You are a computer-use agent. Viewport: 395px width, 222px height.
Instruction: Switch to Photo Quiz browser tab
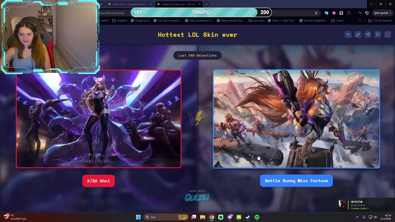[129, 4]
